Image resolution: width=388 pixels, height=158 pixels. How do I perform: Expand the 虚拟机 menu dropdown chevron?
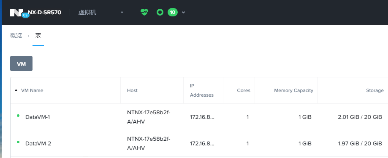(x=122, y=12)
